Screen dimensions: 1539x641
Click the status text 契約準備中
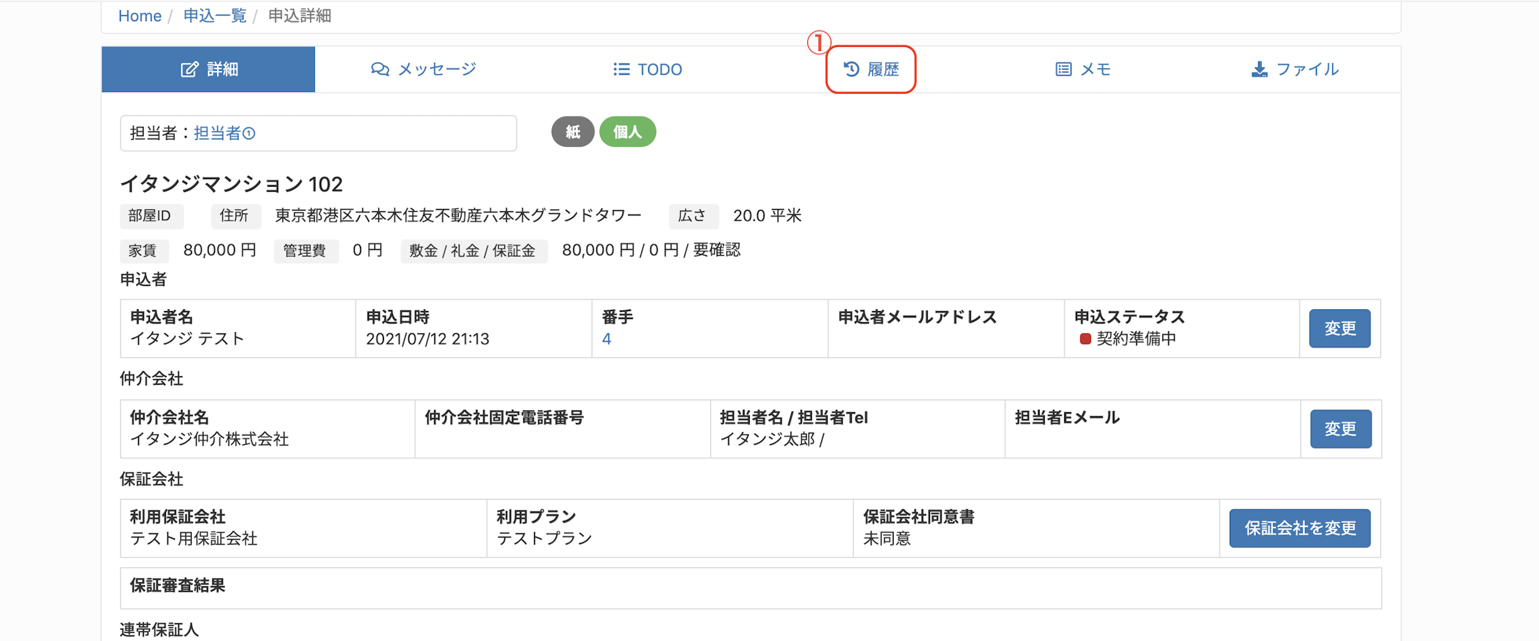pos(1136,339)
